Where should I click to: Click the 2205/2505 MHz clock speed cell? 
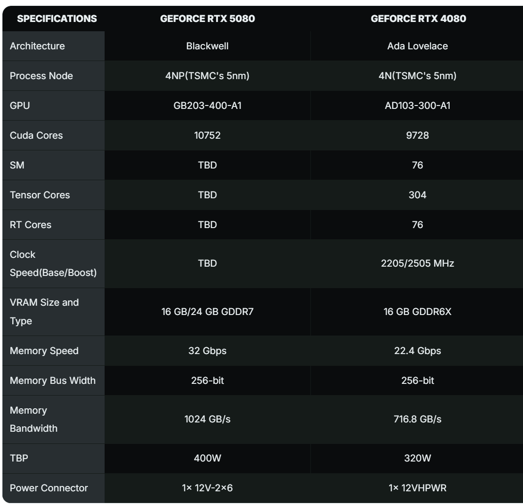coord(417,264)
